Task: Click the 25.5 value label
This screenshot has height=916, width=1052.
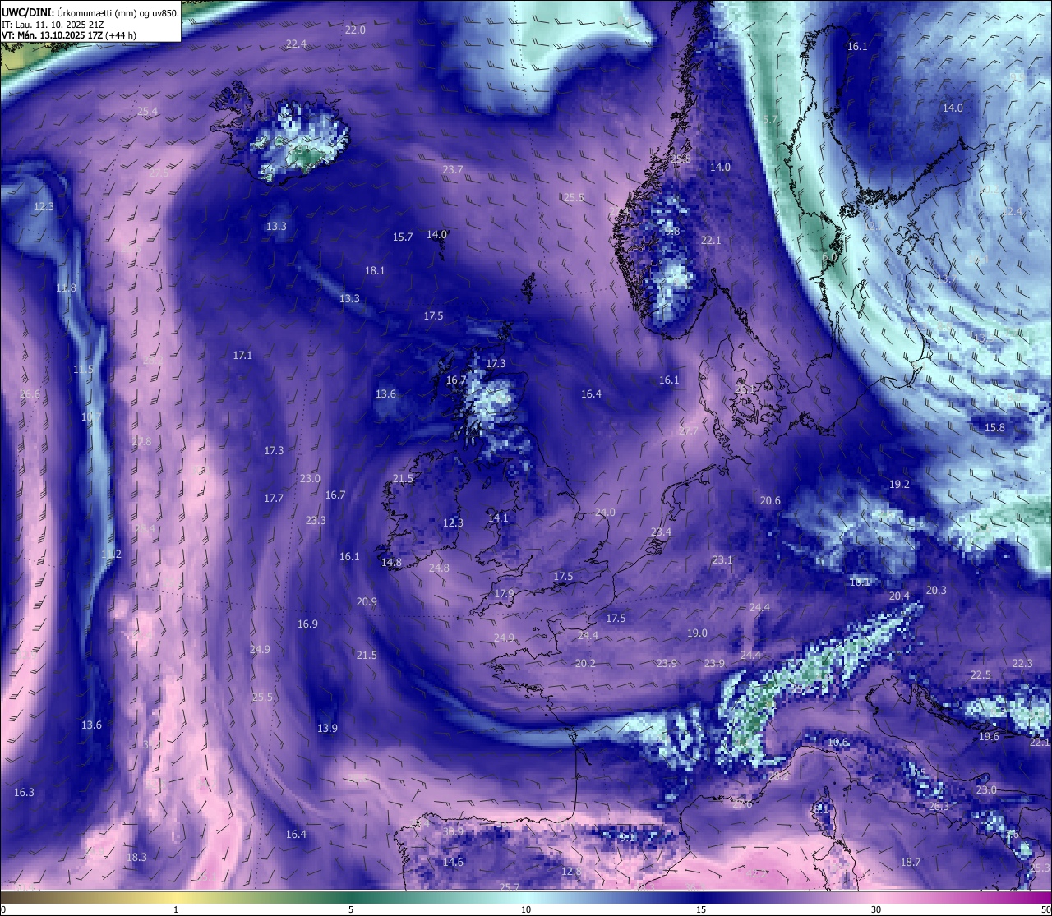Action: pyautogui.click(x=262, y=697)
